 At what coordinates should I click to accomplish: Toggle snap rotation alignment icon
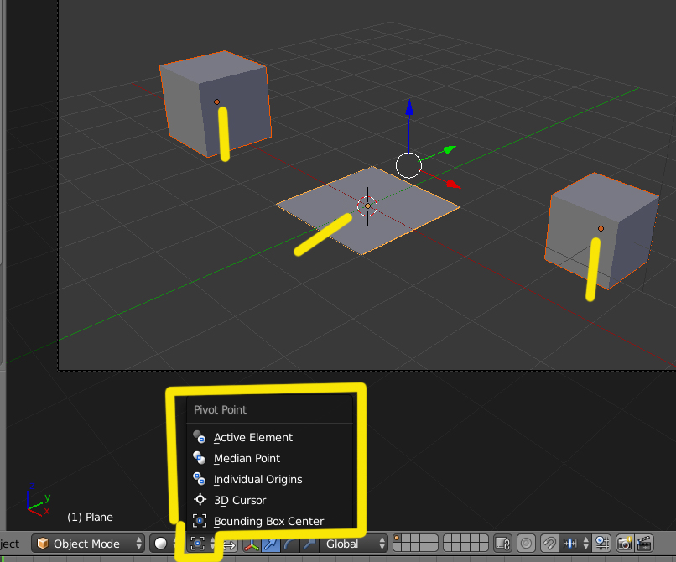tap(602, 544)
